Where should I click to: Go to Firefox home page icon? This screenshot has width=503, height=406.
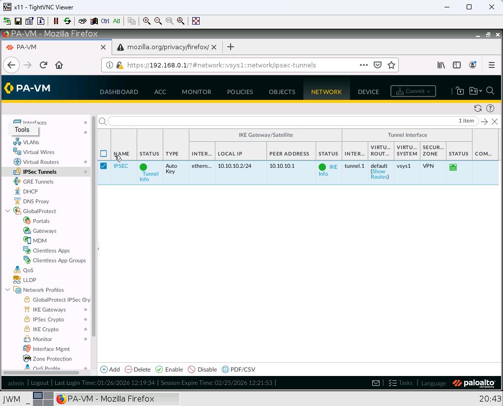pos(59,65)
